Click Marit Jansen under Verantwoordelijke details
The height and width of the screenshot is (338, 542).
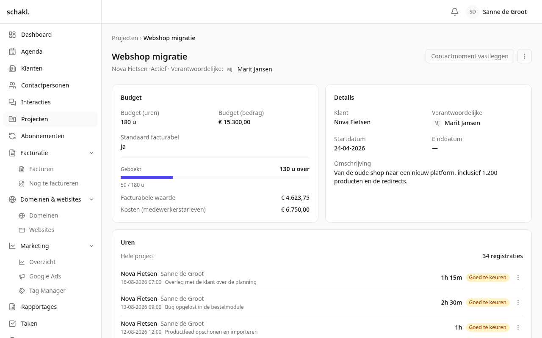pyautogui.click(x=462, y=123)
